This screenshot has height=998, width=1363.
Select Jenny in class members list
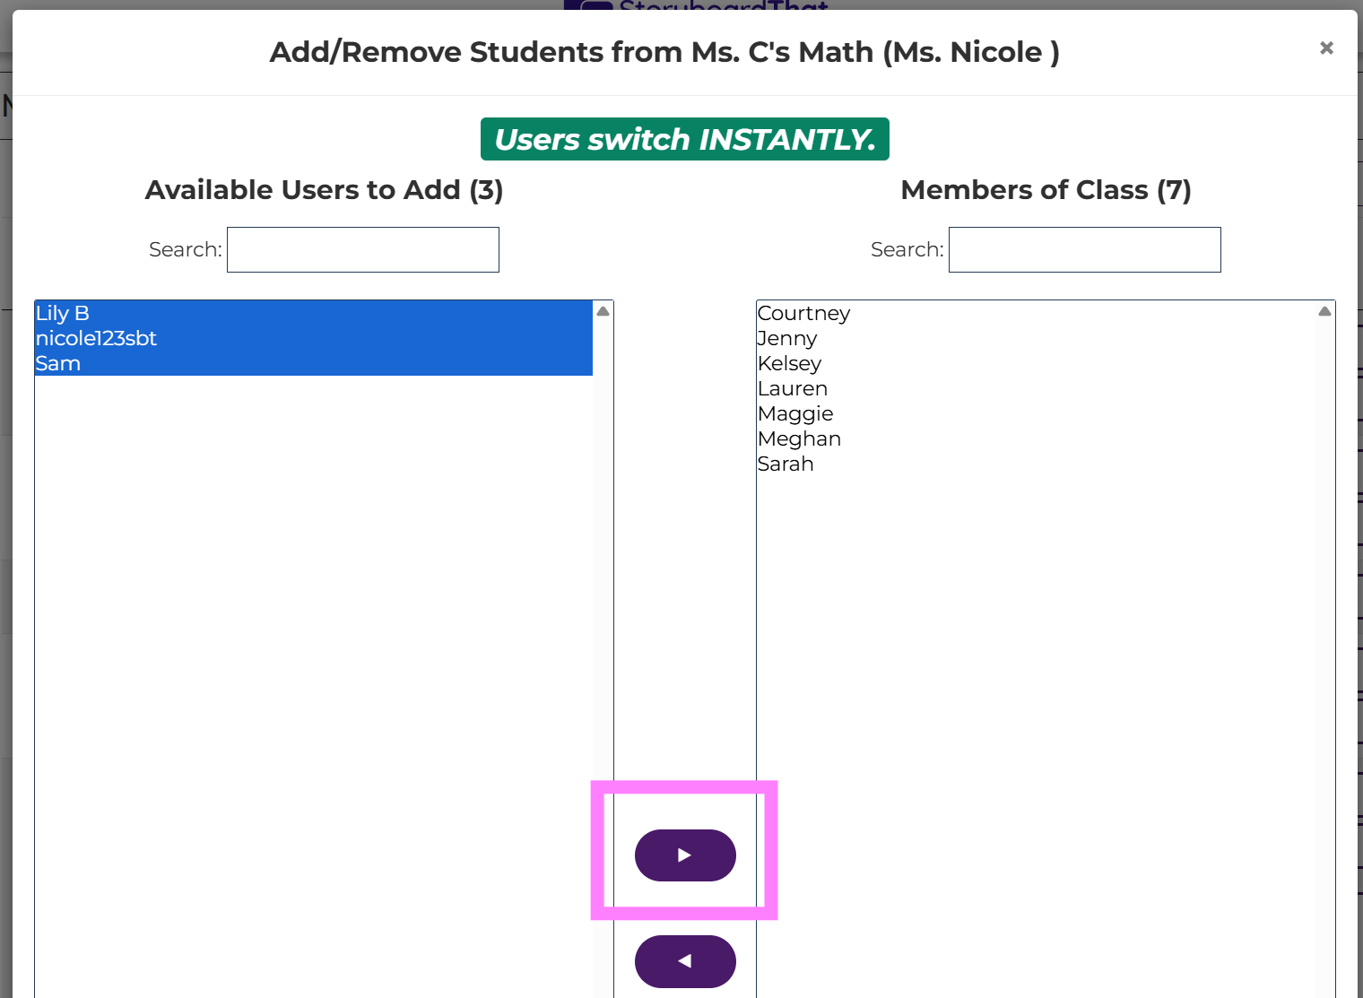click(x=787, y=338)
